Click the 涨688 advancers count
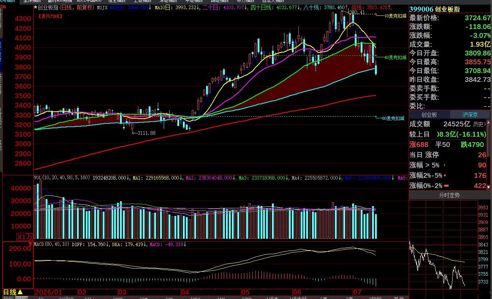Viewport: 492px width, 299px height. coord(419,145)
